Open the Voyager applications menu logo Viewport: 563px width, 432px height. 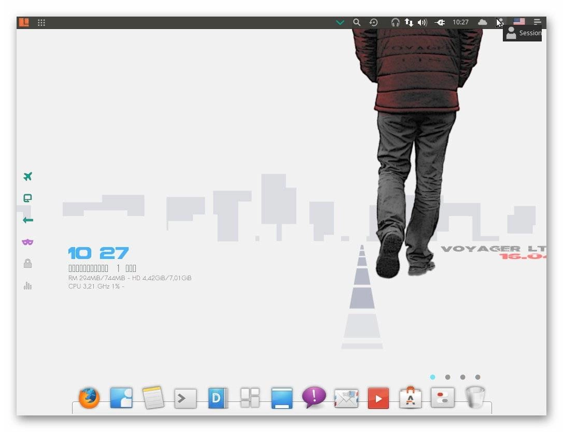click(24, 22)
